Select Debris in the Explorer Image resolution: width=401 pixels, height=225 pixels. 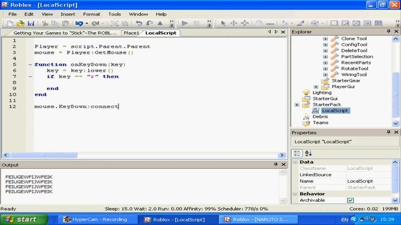[320, 117]
